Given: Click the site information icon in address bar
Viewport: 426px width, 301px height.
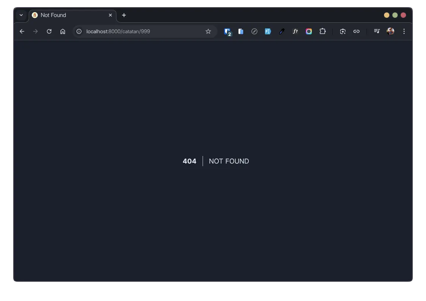Looking at the screenshot, I should click(79, 31).
